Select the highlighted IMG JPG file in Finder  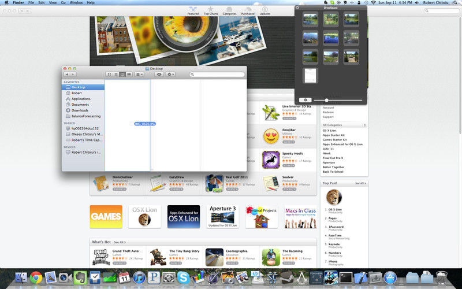click(145, 124)
